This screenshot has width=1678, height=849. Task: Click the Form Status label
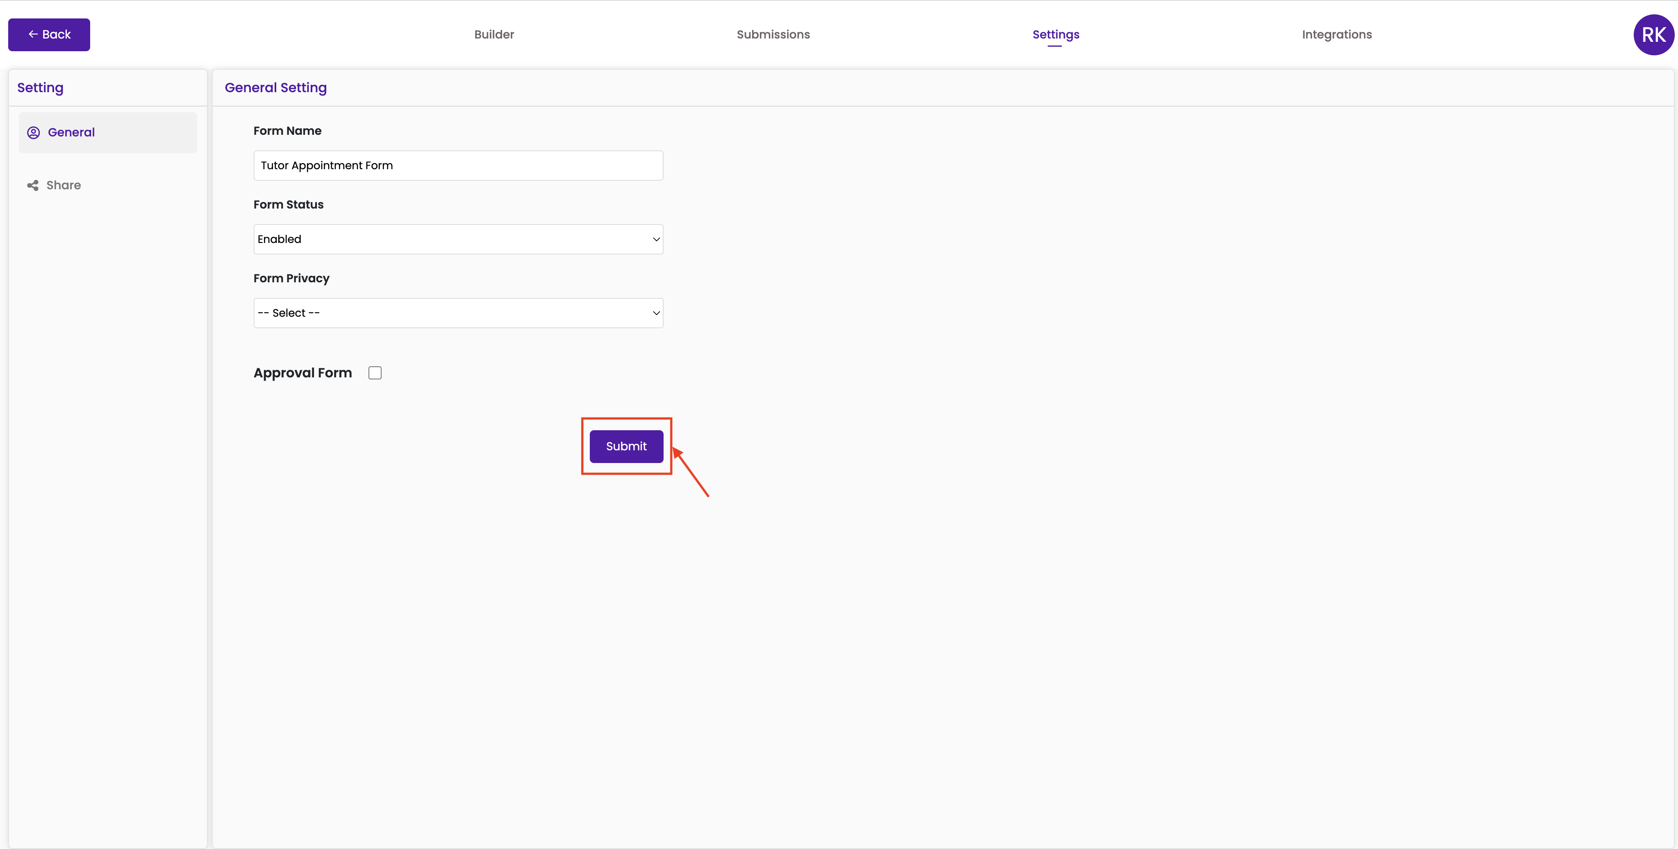[x=288, y=204]
